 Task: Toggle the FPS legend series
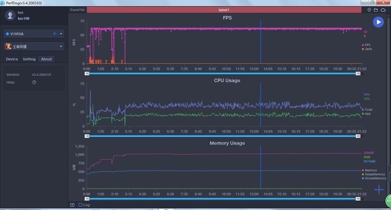tap(366, 45)
